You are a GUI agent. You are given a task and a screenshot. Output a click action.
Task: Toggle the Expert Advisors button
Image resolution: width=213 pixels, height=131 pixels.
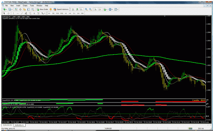[x=61, y=10]
